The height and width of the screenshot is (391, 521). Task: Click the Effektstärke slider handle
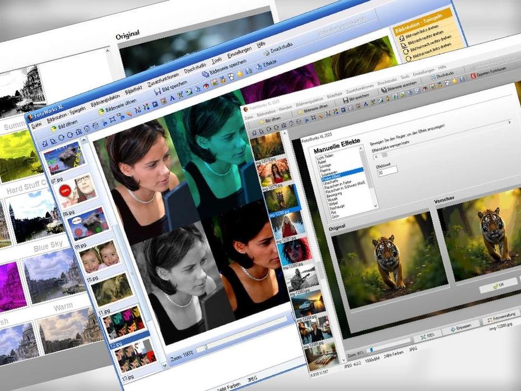(x=384, y=155)
